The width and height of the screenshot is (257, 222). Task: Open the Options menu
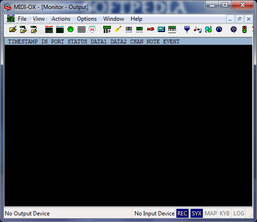click(87, 19)
